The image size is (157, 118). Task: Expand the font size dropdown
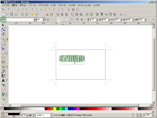44,19
